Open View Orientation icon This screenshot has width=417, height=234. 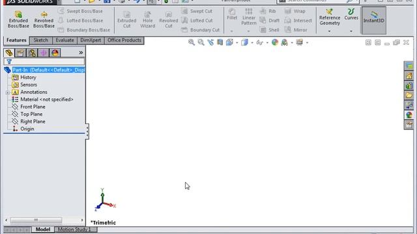pos(229,42)
